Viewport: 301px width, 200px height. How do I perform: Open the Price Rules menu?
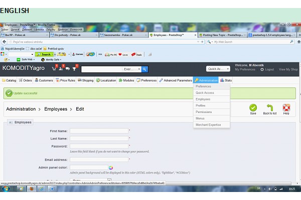65,80
